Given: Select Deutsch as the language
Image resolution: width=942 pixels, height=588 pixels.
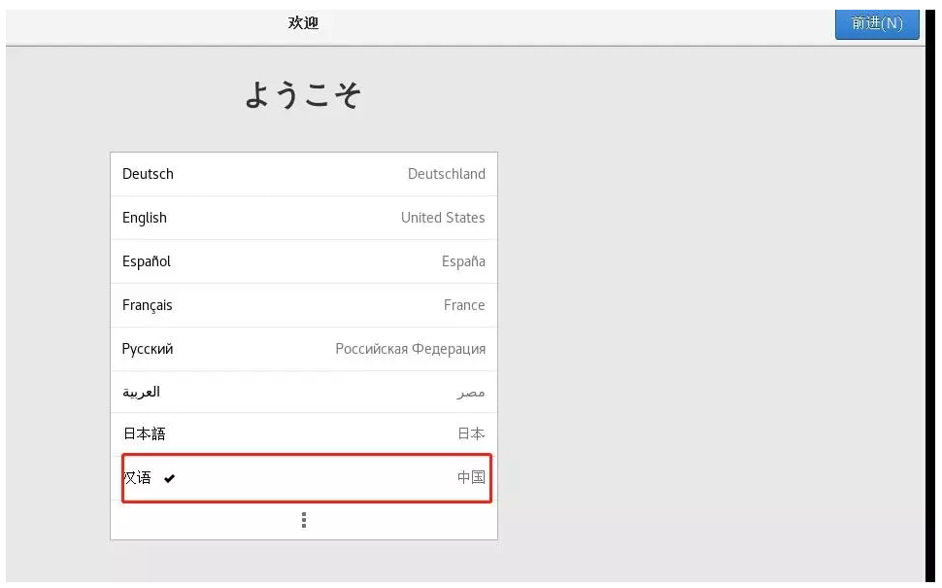Looking at the screenshot, I should click(x=148, y=174).
